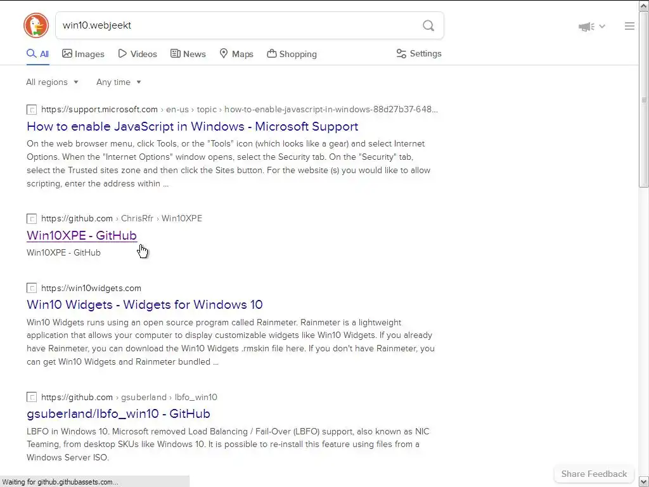Viewport: 649px width, 487px height.
Task: Switch to the News tab
Action: pyautogui.click(x=188, y=54)
